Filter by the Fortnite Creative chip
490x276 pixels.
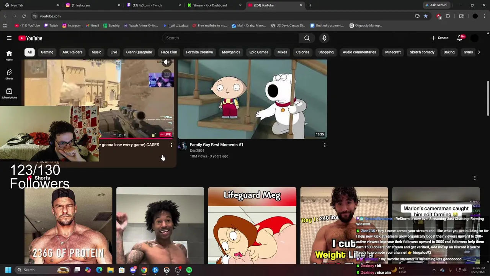click(199, 52)
